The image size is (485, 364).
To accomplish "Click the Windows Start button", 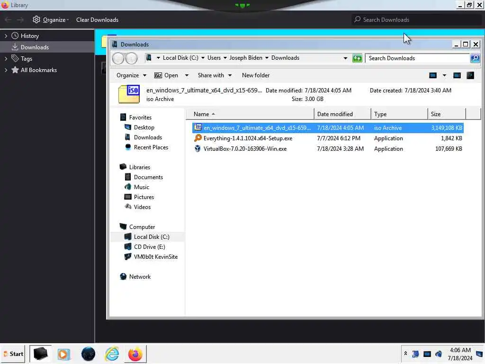I will pyautogui.click(x=13, y=354).
